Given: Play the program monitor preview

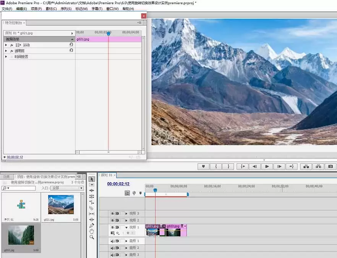Looking at the screenshot, I should coord(267,166).
